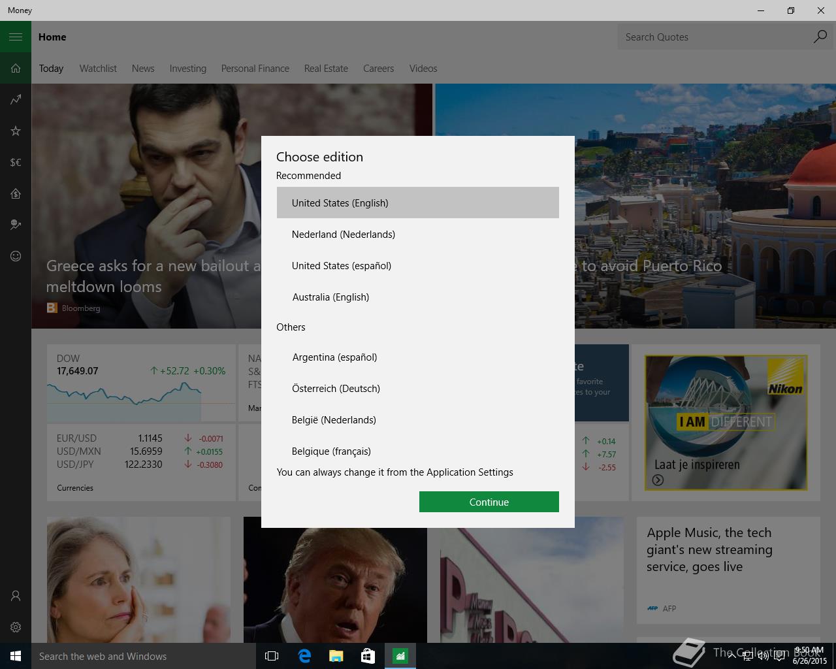
Task: Select Belgique (français) edition
Action: click(418, 450)
